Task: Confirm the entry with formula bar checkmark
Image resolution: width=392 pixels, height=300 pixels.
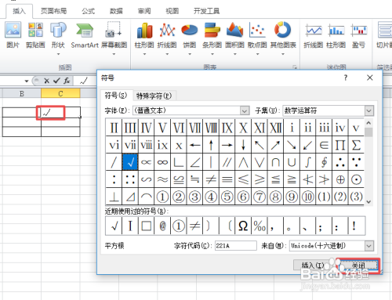Action: (x=56, y=81)
